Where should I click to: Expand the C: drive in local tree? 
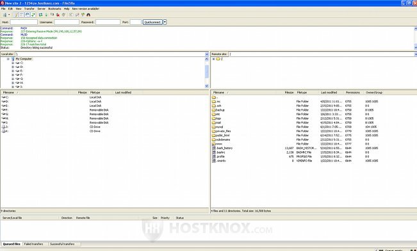(13, 63)
